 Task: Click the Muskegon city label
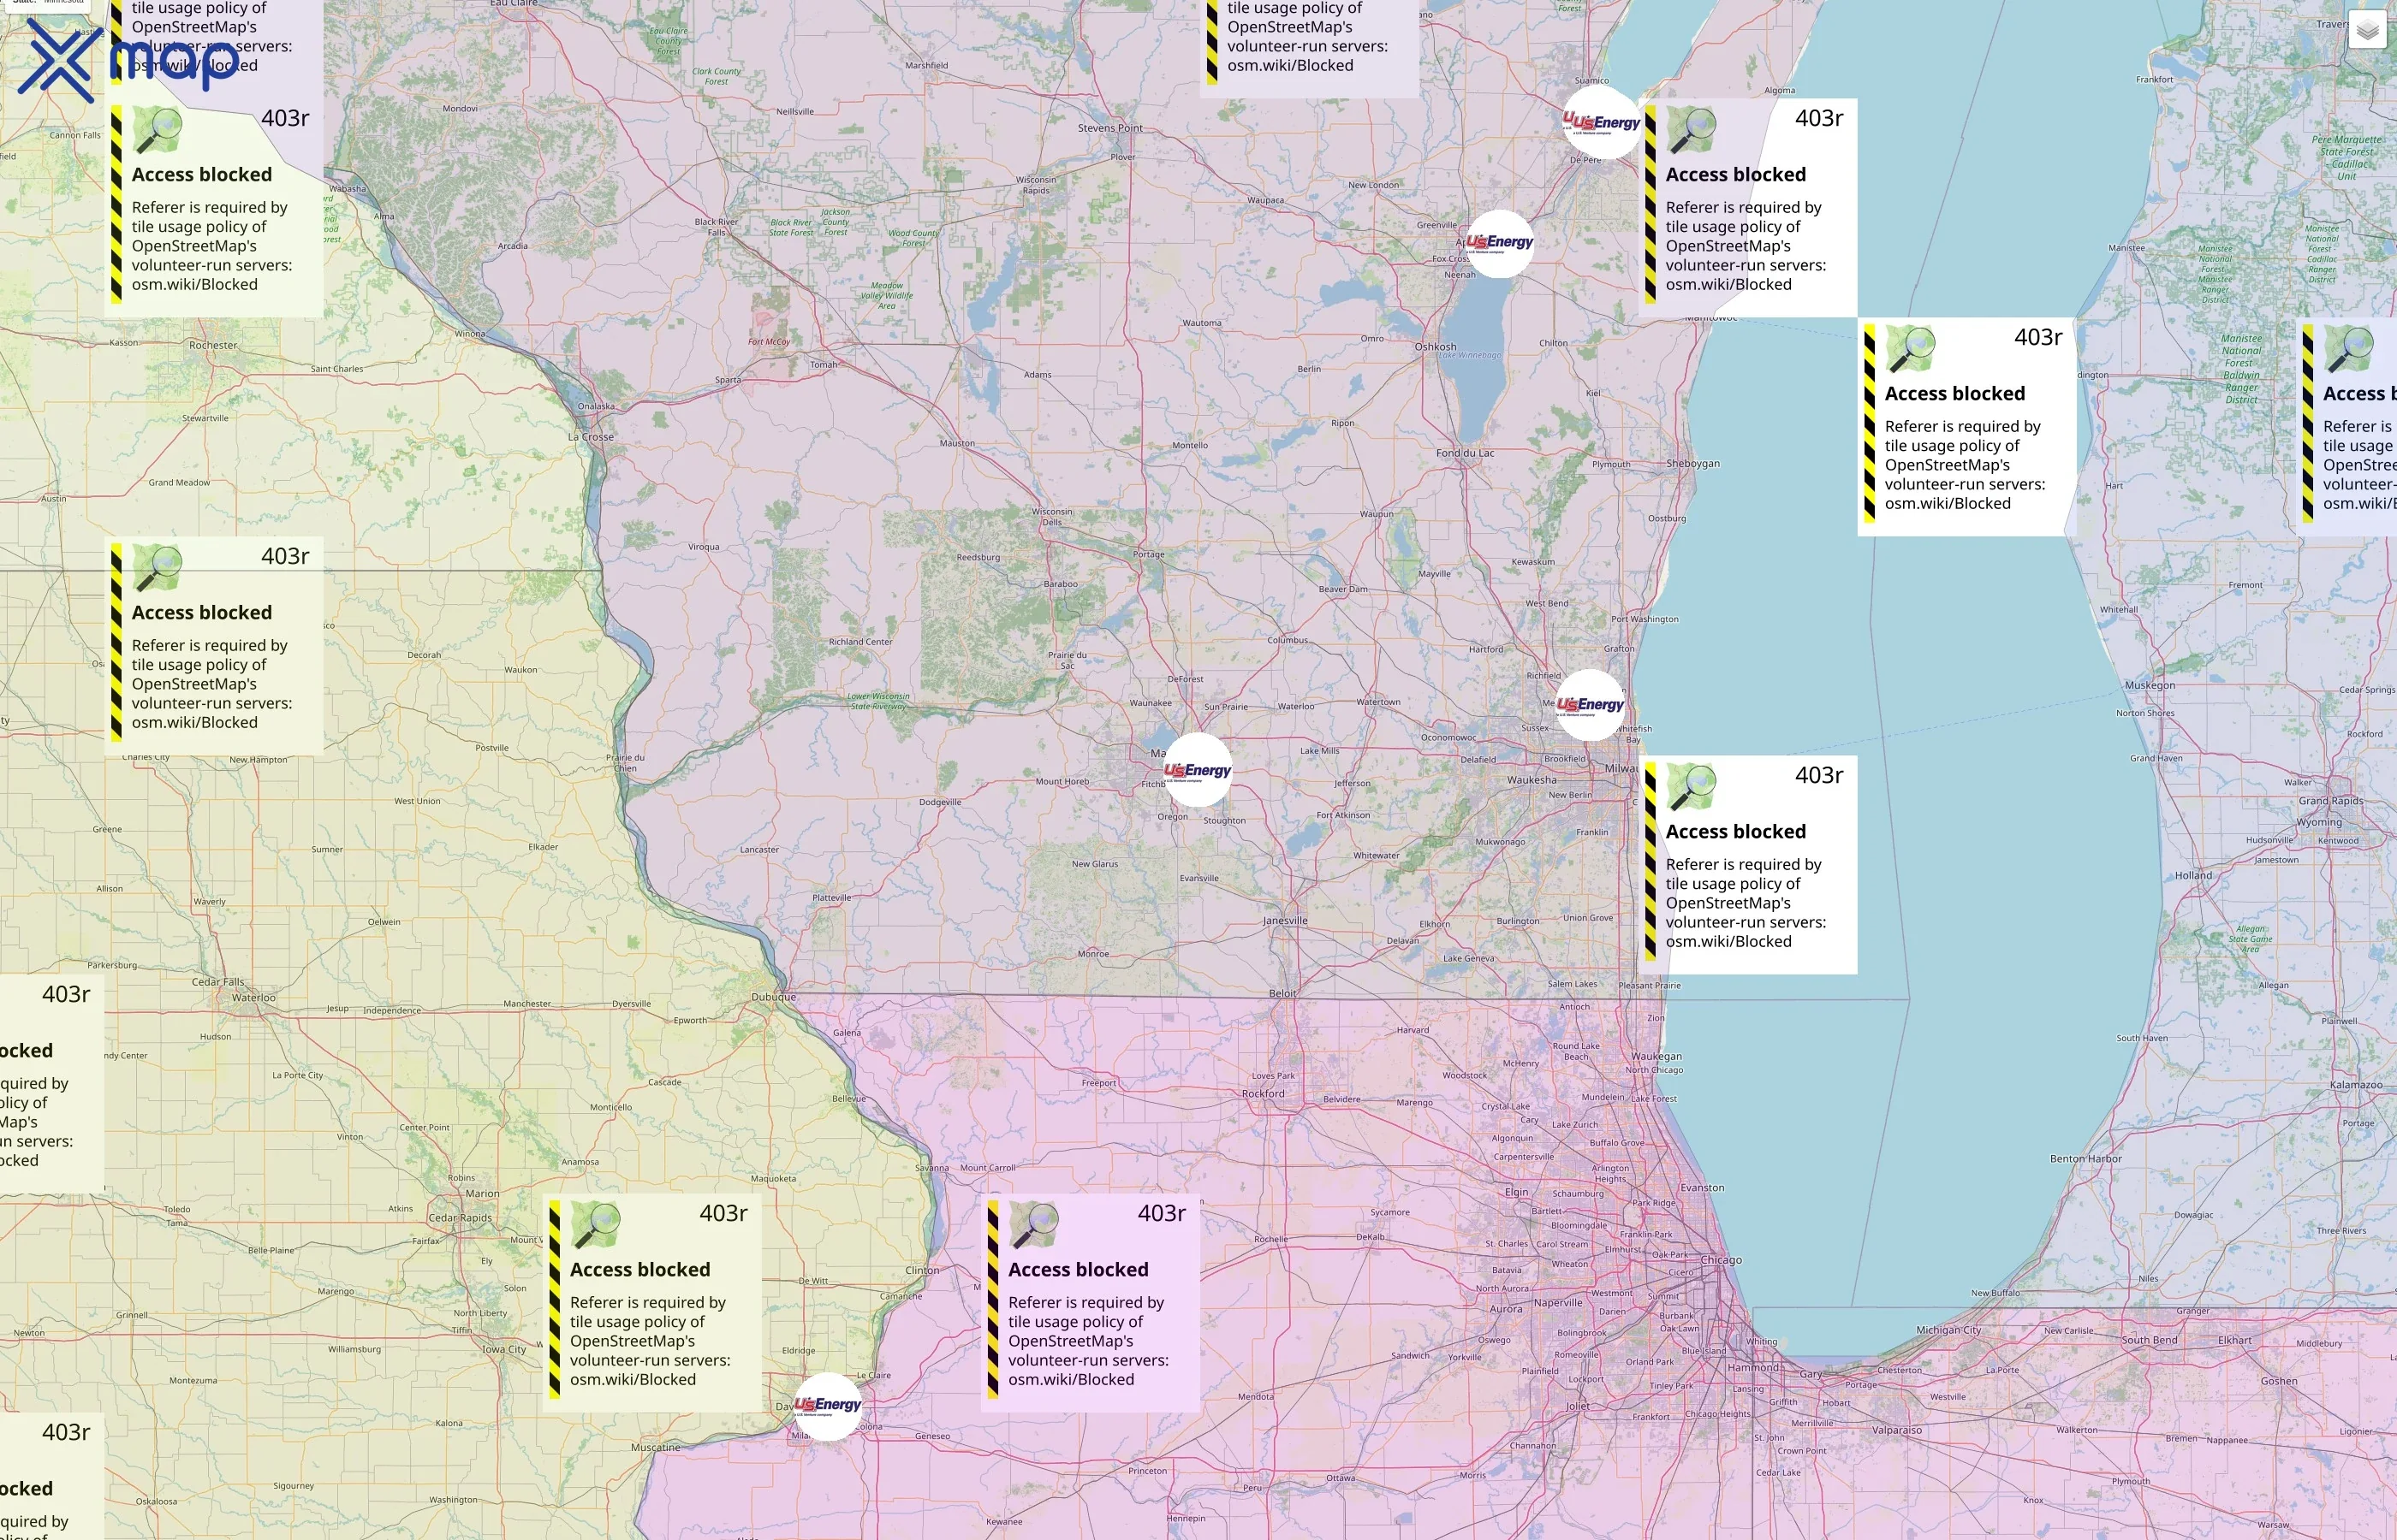coord(2150,685)
